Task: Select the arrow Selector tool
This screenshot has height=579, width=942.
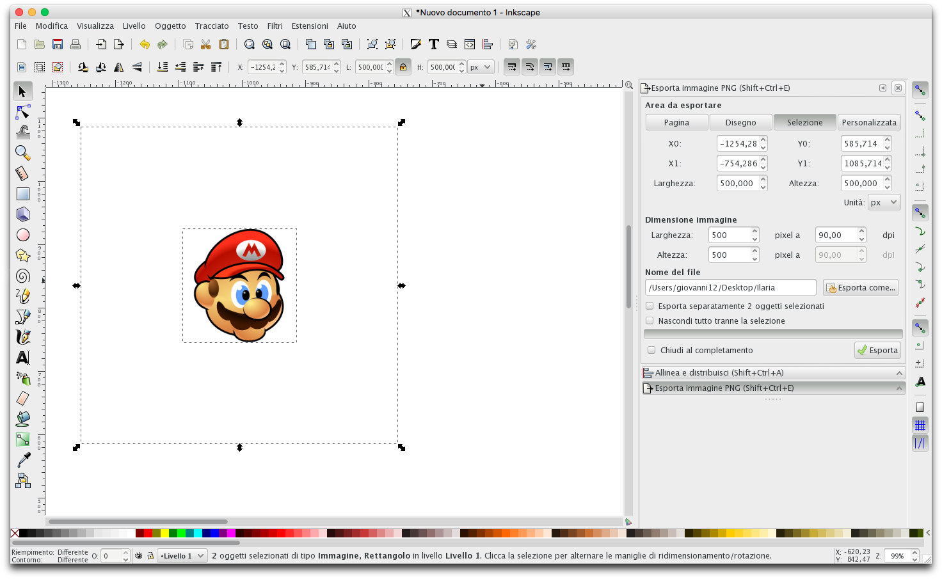Action: [x=23, y=91]
